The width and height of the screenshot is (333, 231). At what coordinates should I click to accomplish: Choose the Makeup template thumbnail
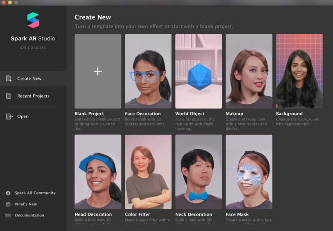249,71
